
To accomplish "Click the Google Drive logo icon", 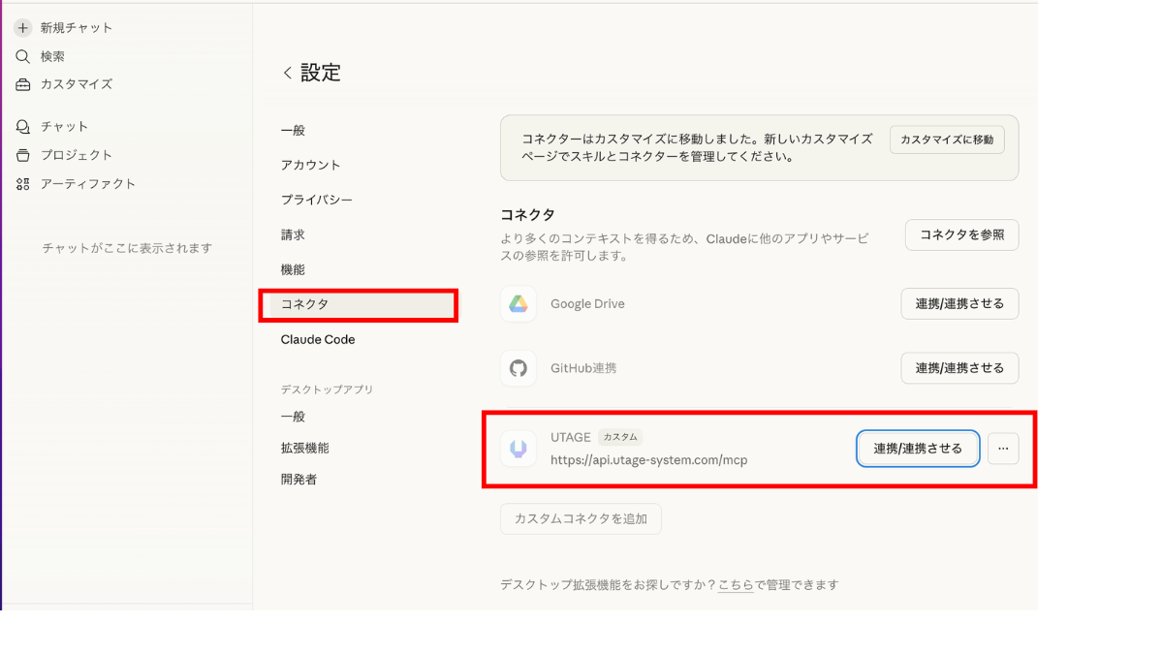I will point(519,304).
